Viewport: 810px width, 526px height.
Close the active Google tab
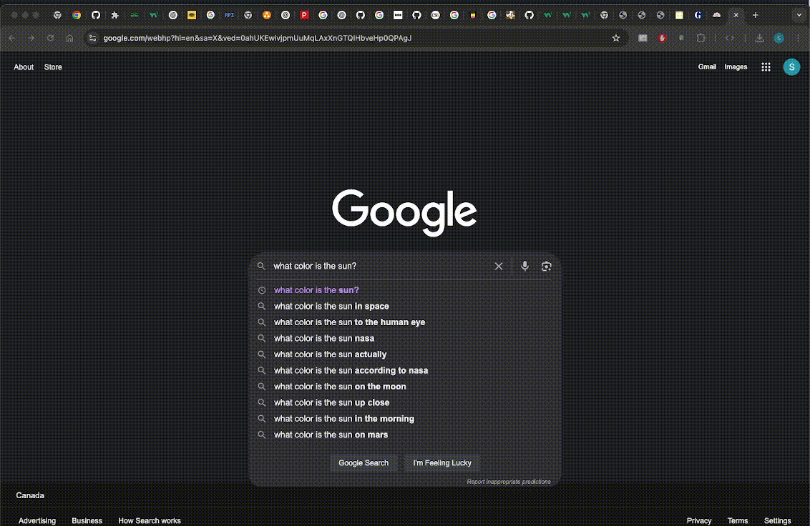click(x=736, y=15)
